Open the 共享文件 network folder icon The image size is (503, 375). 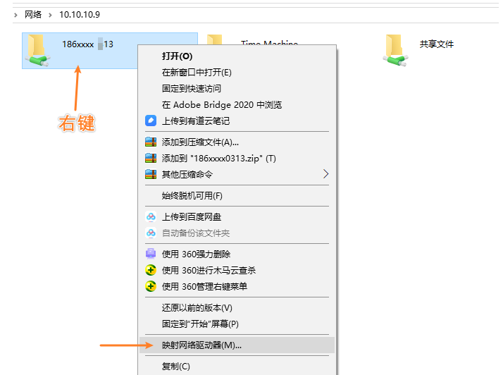coord(394,49)
